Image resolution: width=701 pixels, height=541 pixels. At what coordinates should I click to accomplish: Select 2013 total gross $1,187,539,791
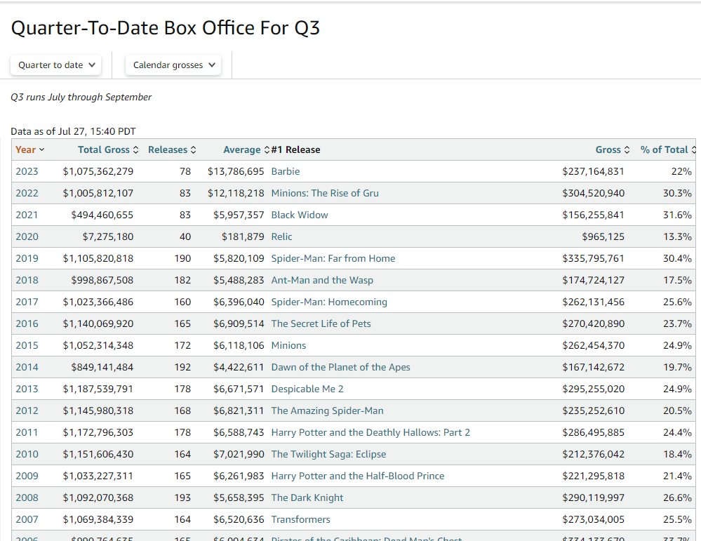[x=98, y=389]
